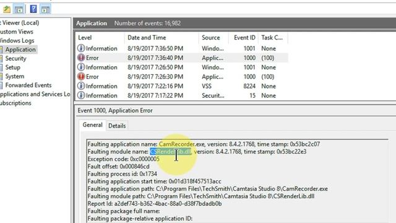Toggle the show/hide action pane icon
The width and height of the screenshot is (396, 223).
pyautogui.click(x=45, y=9)
